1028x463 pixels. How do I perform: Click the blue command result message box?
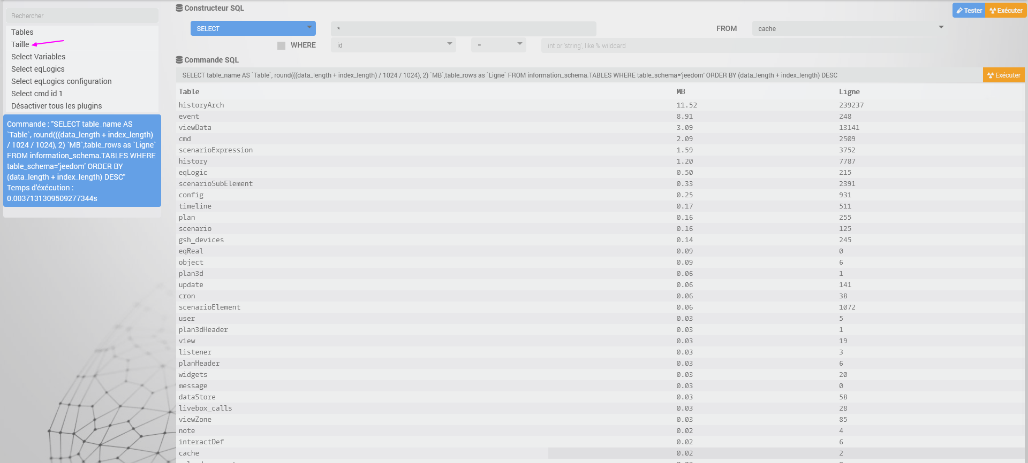point(82,160)
